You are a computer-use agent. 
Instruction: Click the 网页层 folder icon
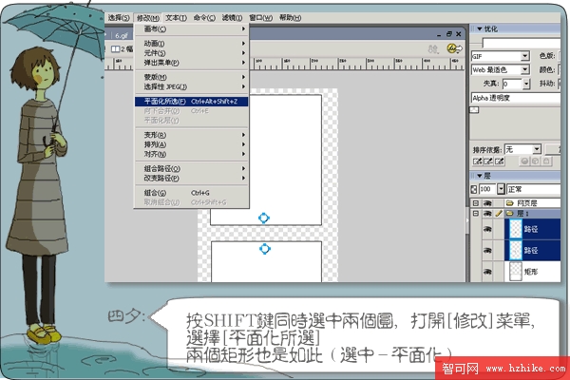[509, 203]
